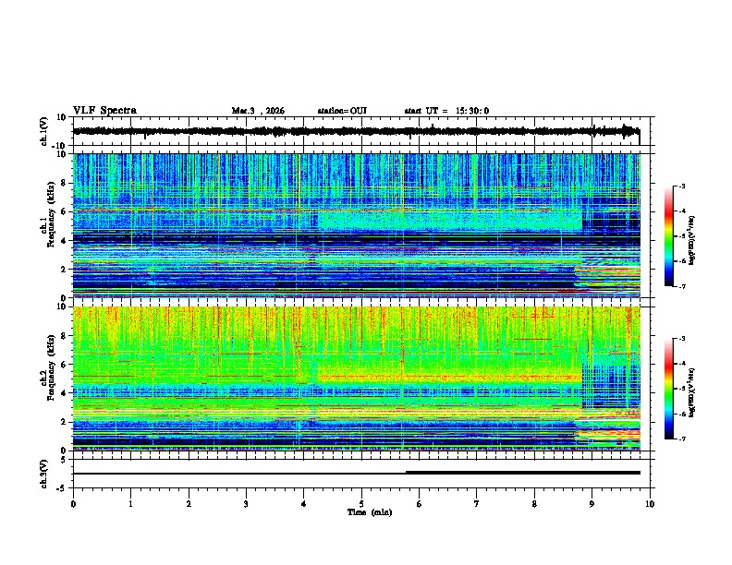732x565 pixels.
Task: Select the "Time (min)" x-axis label
Action: (x=370, y=512)
